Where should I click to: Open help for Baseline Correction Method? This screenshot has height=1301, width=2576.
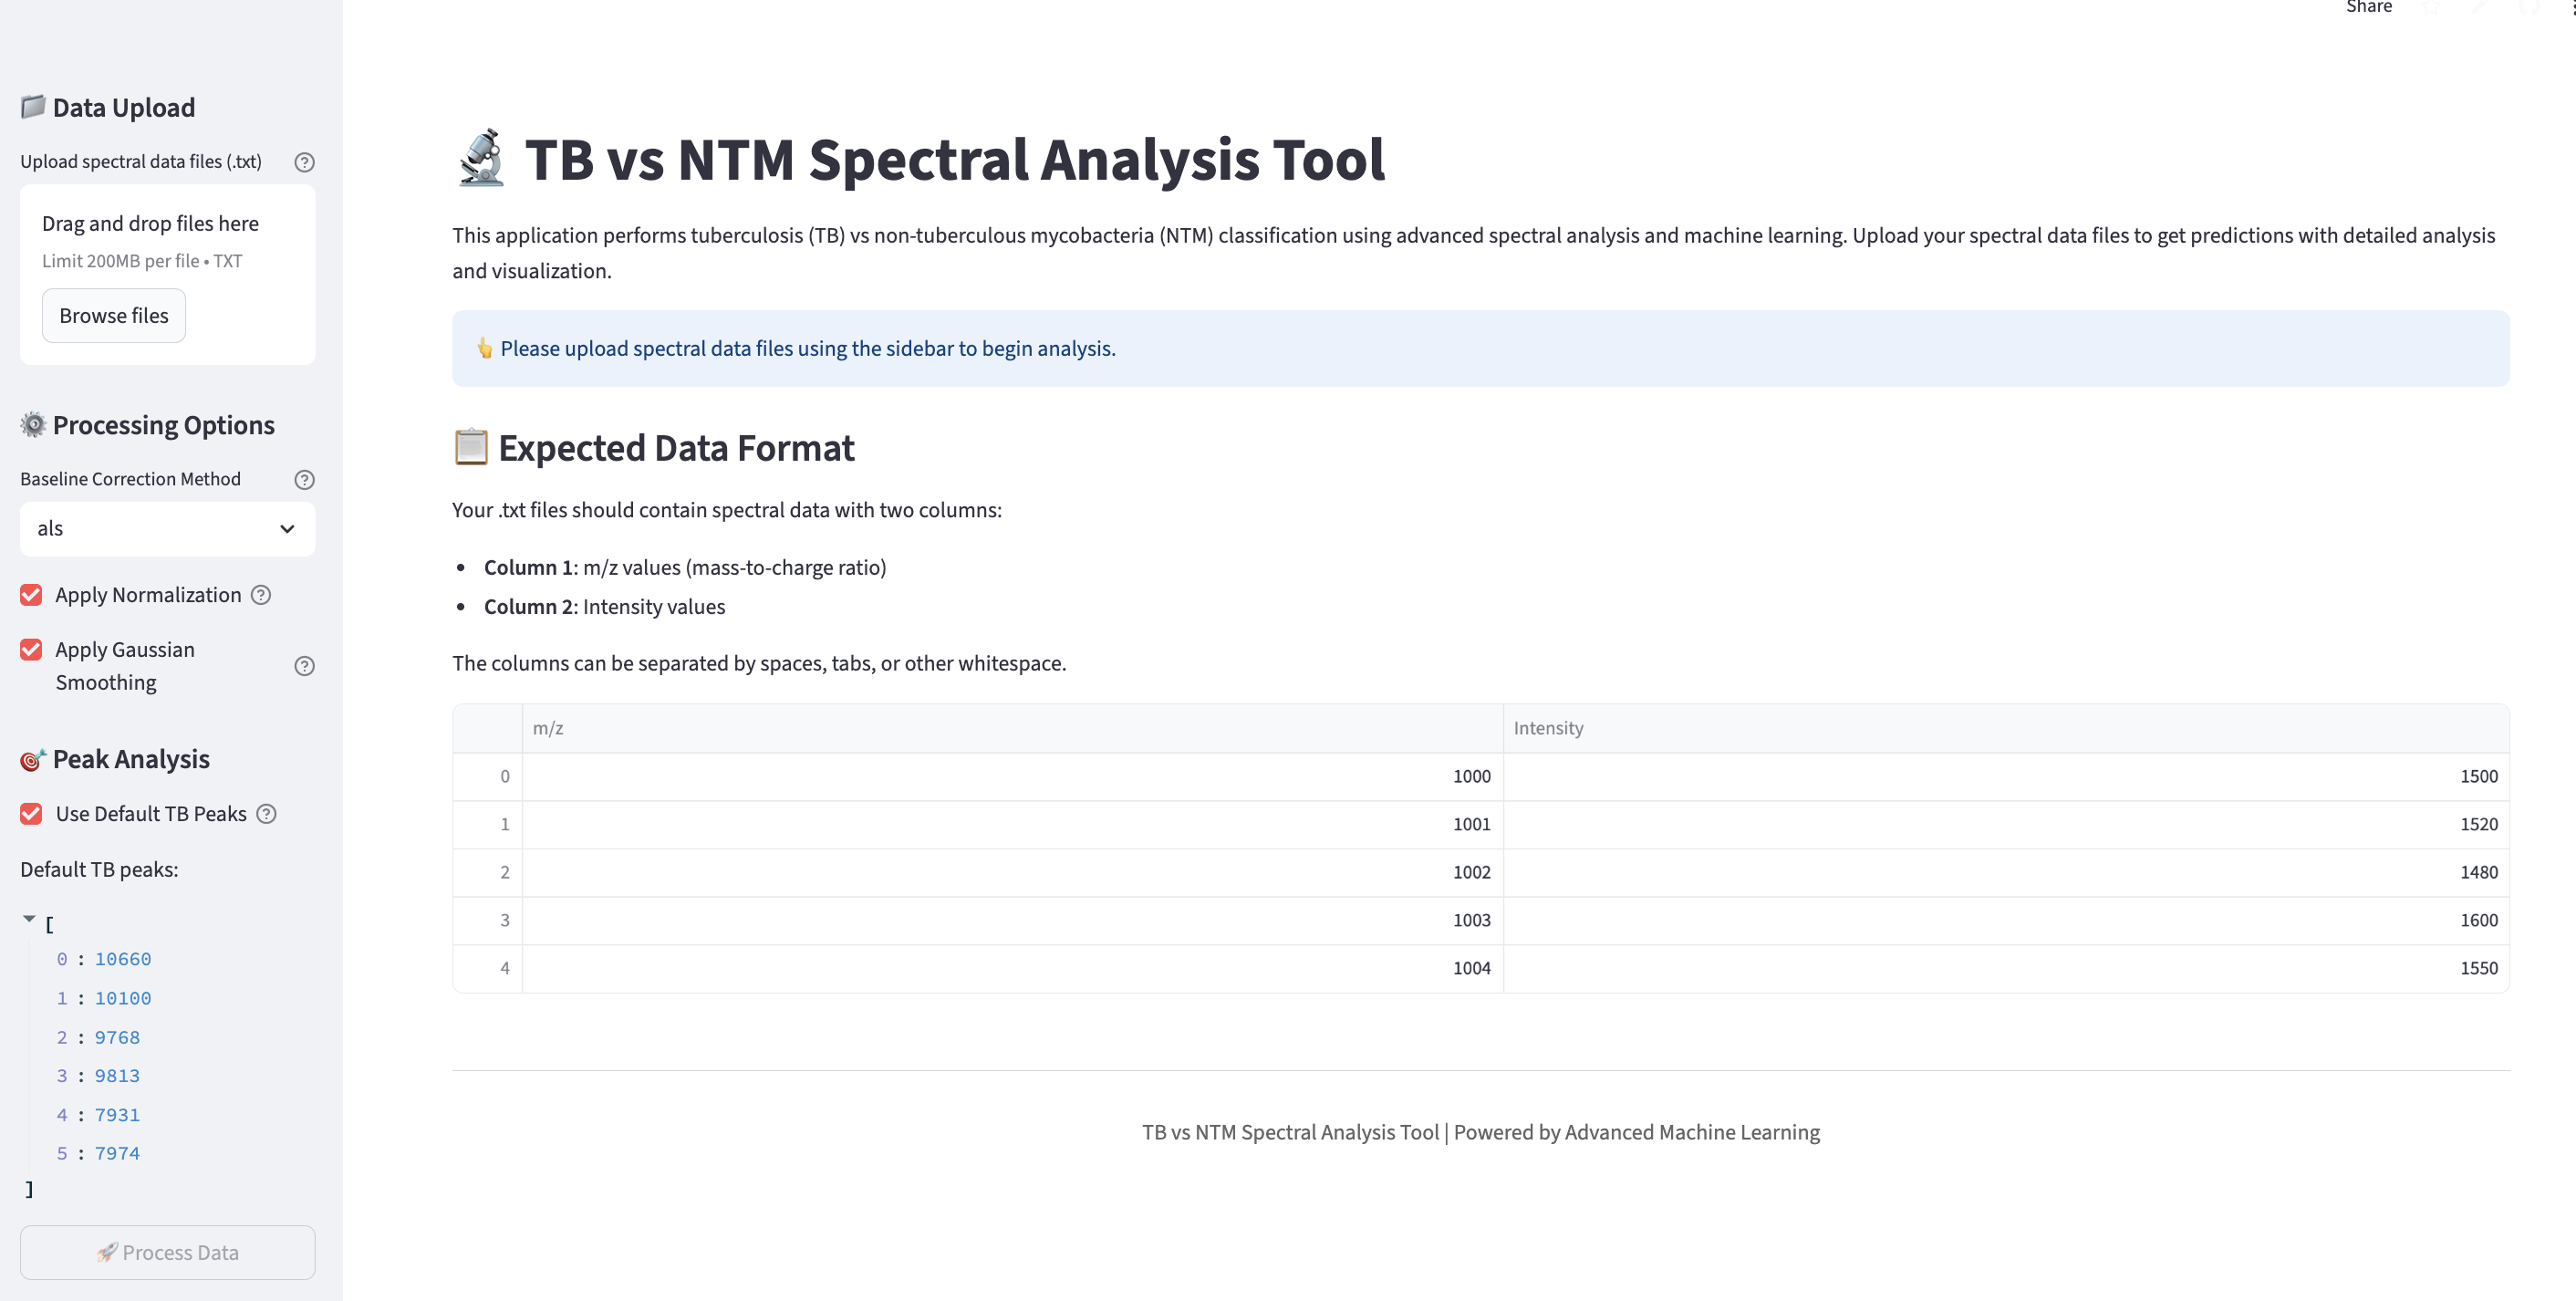(x=304, y=479)
